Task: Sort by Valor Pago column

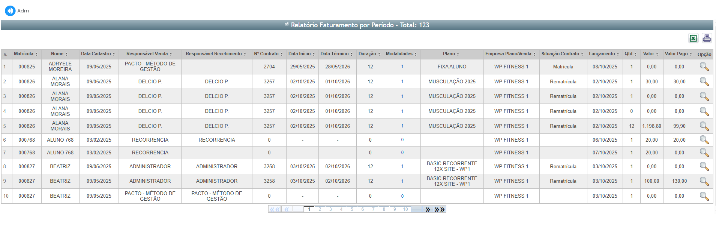Action: coord(678,54)
